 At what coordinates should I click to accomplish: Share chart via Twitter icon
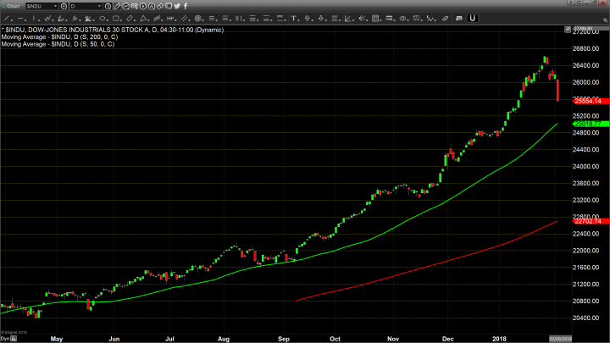point(177,6)
